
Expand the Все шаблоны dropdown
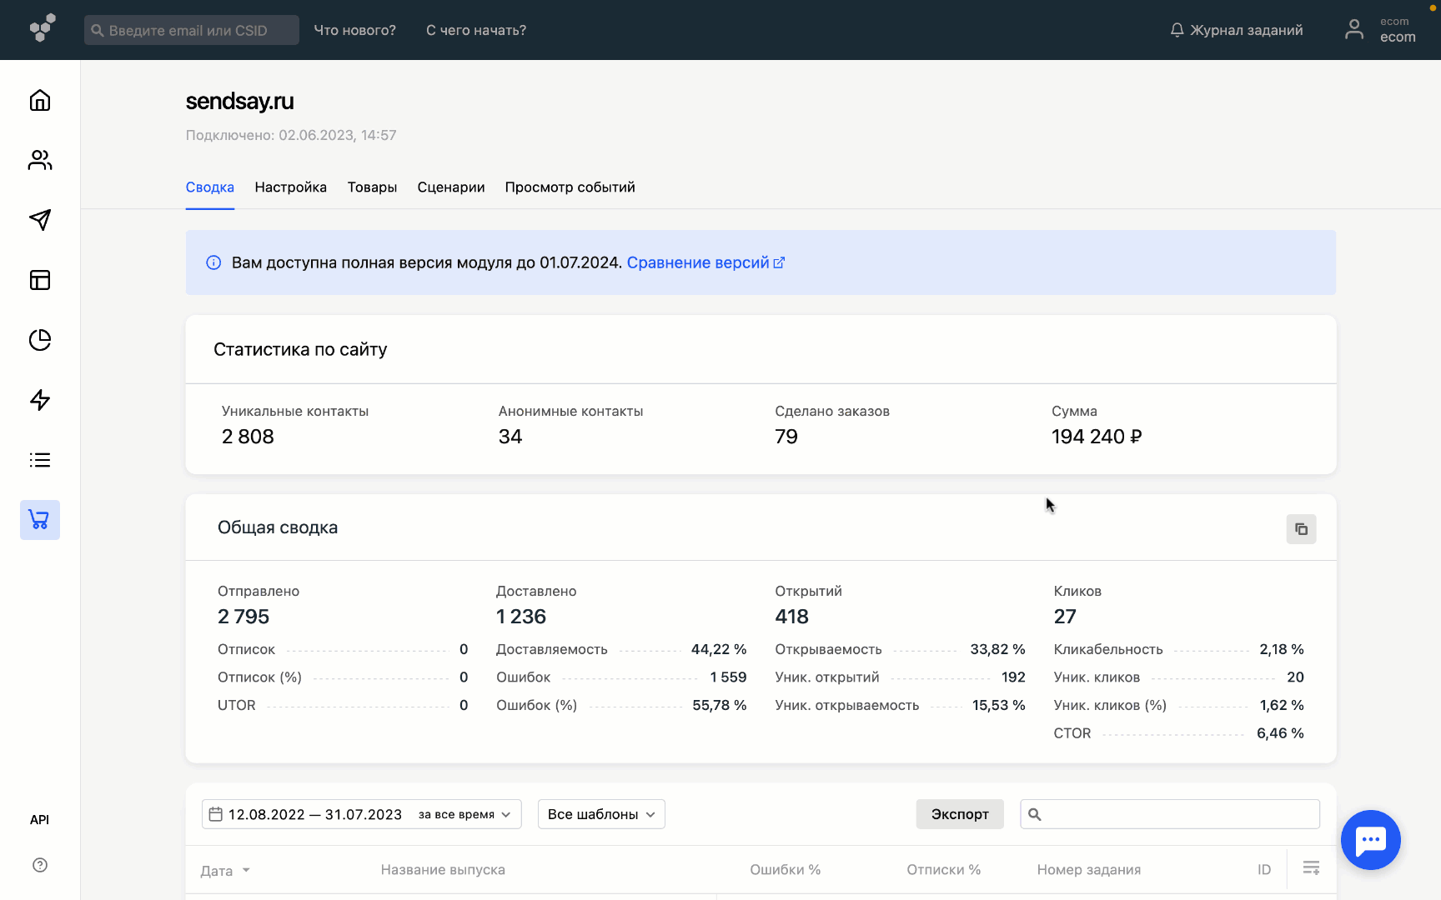[601, 814]
